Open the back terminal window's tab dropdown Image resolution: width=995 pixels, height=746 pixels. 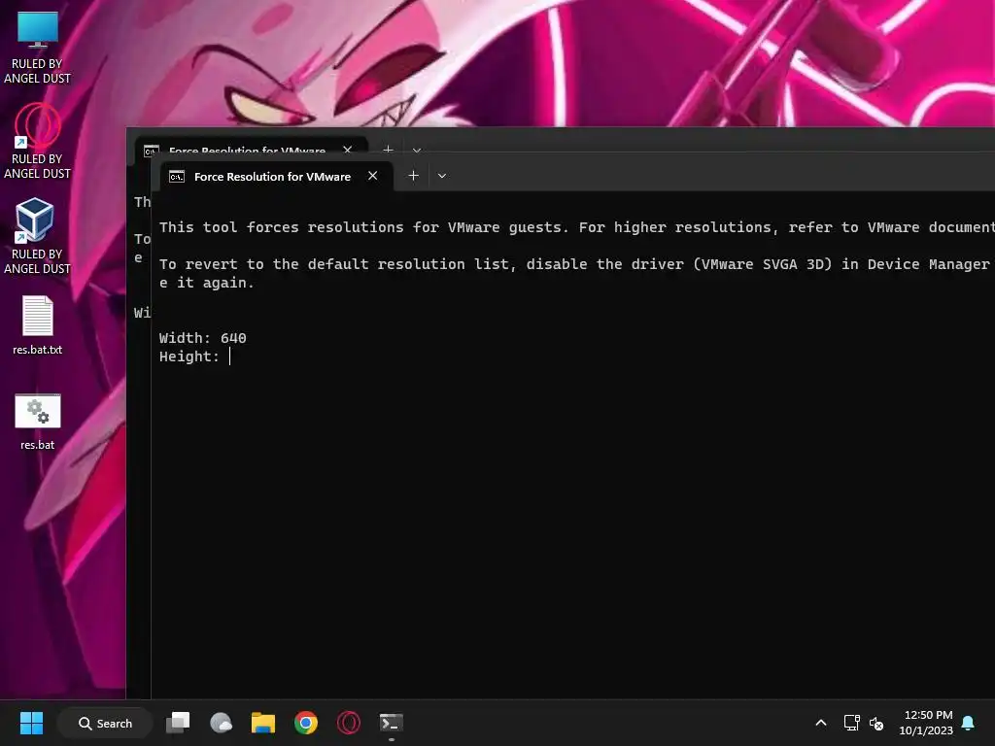(416, 151)
